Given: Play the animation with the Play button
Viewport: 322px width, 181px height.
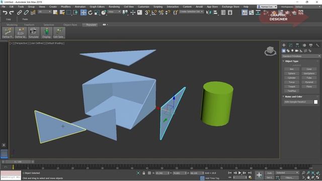Looking at the screenshot, I should [x=239, y=173].
